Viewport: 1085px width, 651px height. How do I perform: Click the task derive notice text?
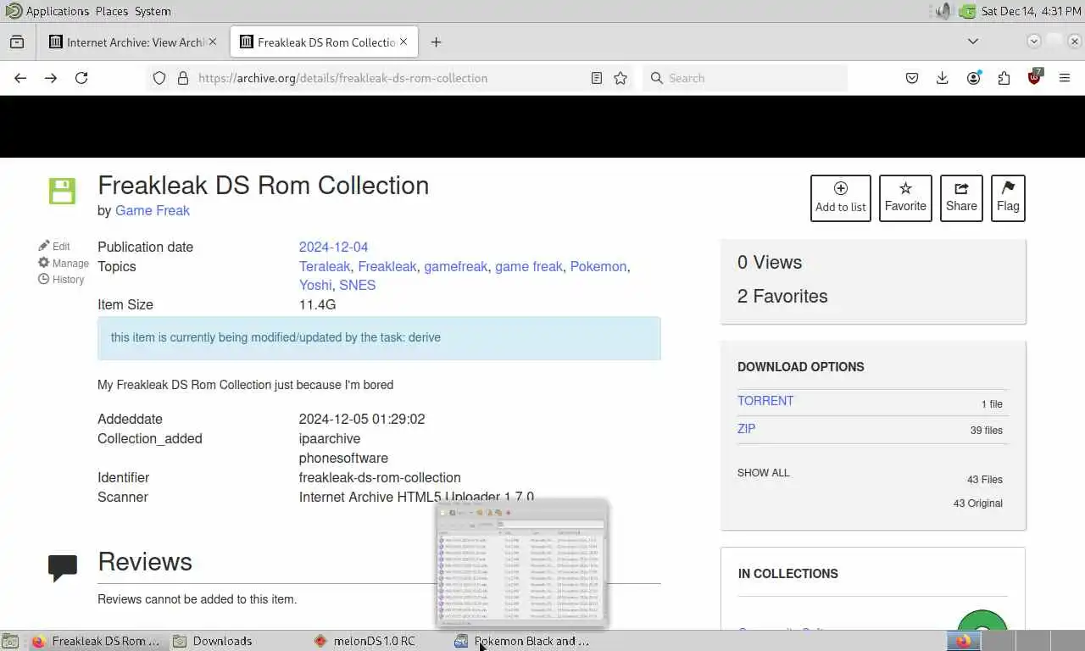point(275,337)
